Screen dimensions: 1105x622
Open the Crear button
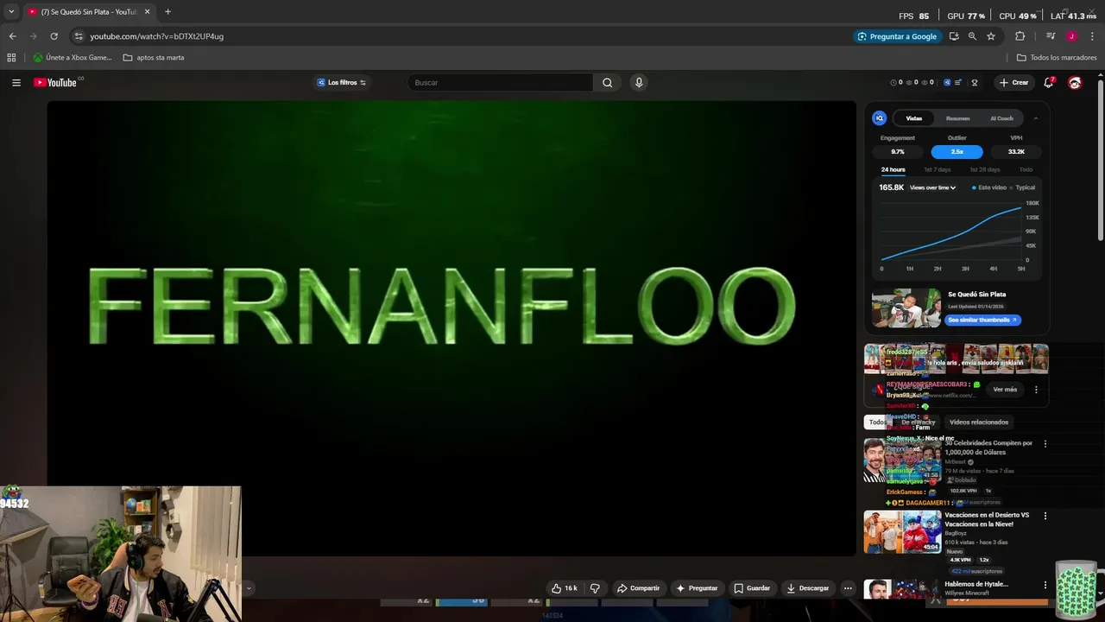pos(1014,83)
